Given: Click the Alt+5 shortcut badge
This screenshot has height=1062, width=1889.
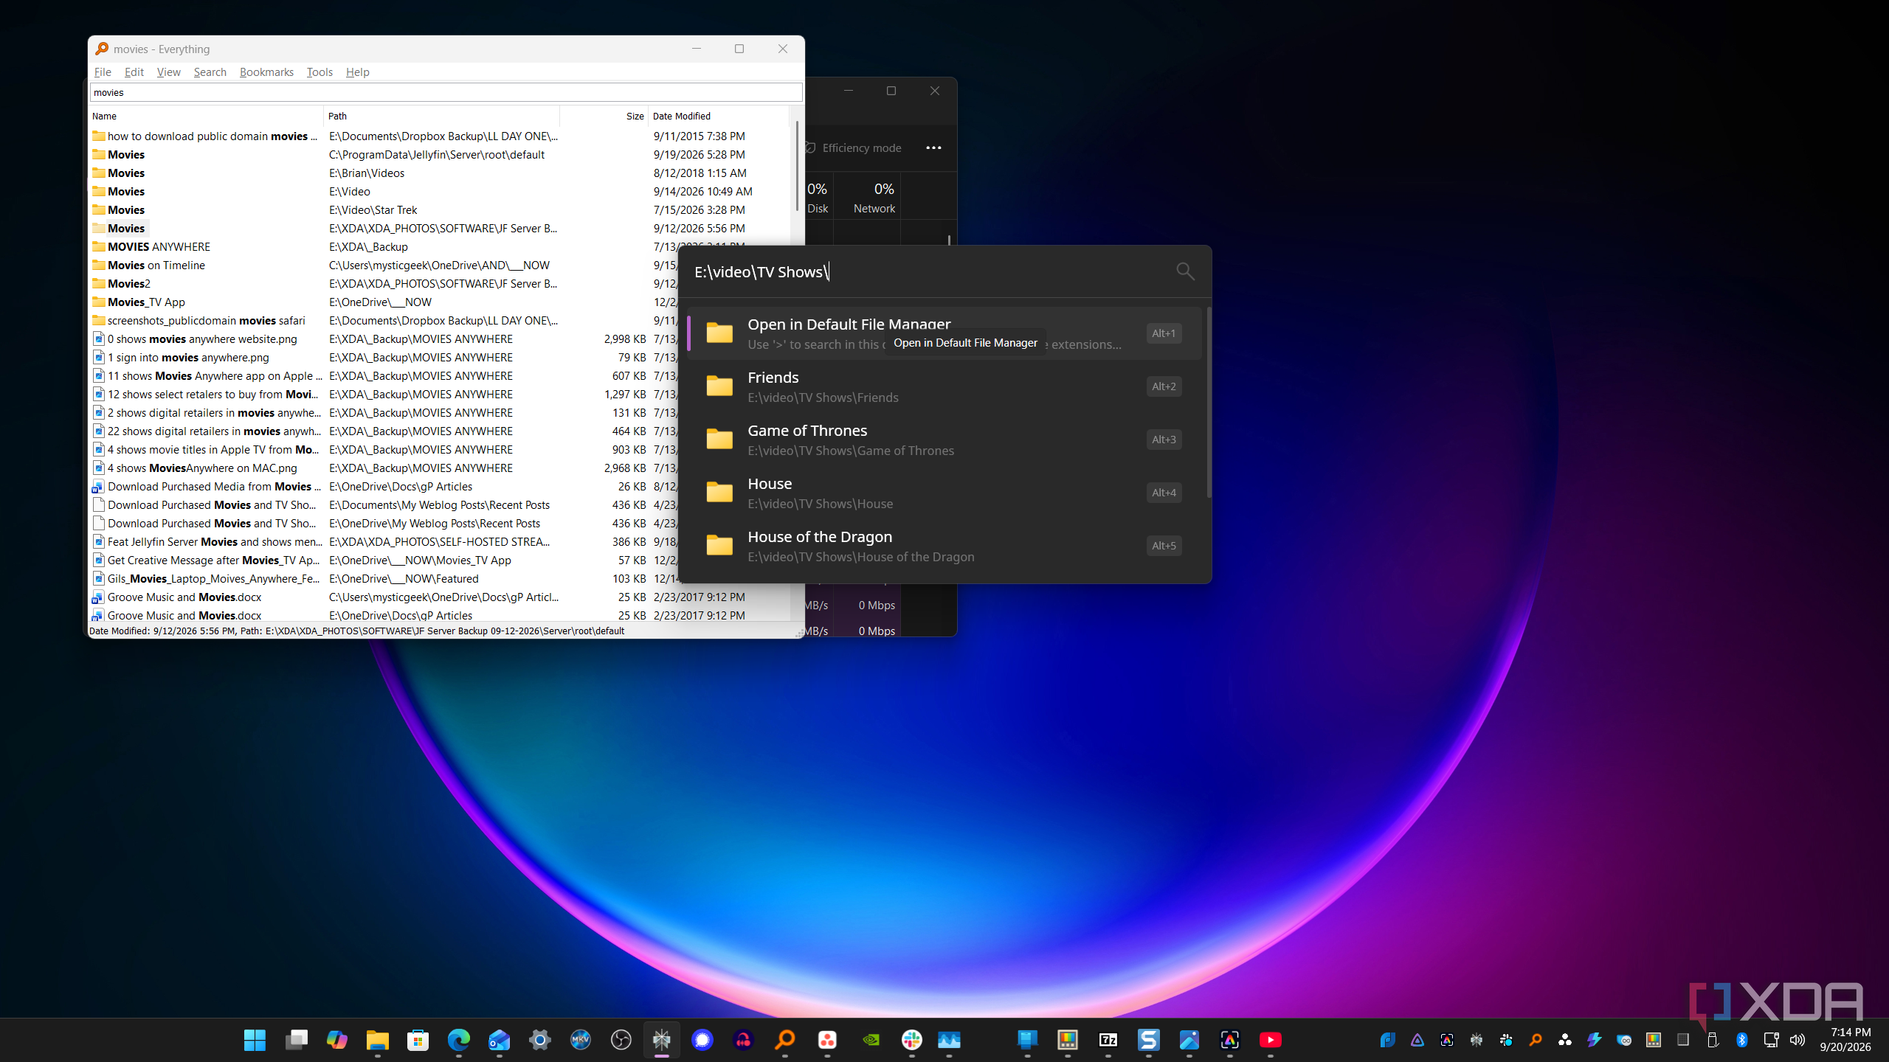Looking at the screenshot, I should [x=1164, y=546].
